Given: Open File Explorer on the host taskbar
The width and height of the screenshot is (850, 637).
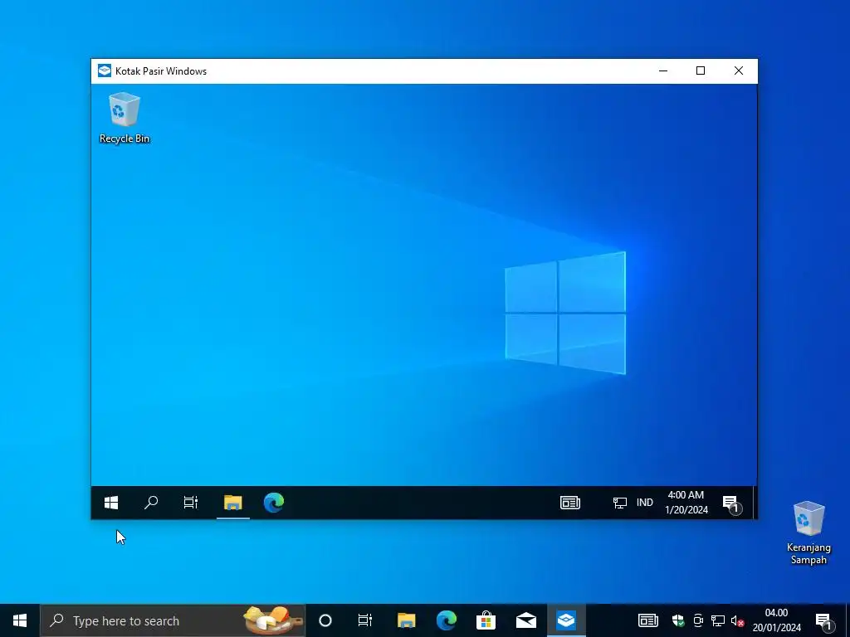Looking at the screenshot, I should click(406, 620).
